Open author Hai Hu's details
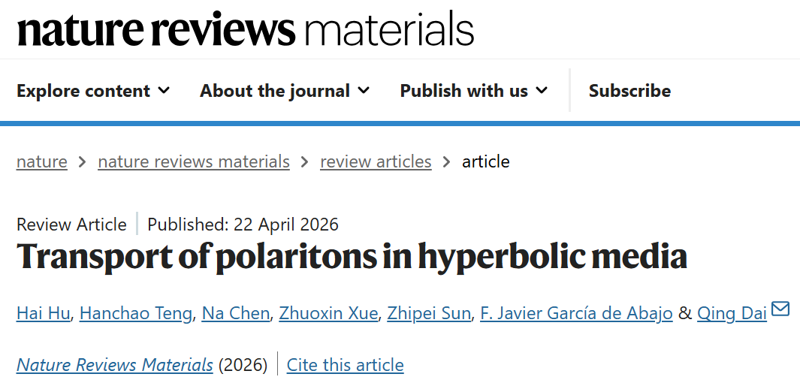The image size is (800, 392). click(44, 313)
